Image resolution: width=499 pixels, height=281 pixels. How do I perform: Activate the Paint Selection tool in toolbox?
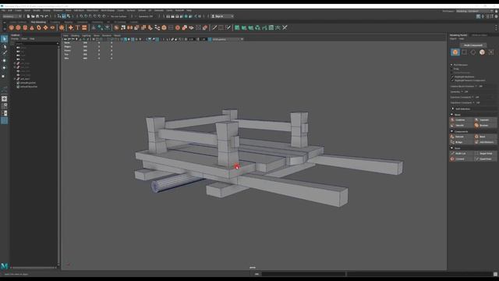point(4,53)
